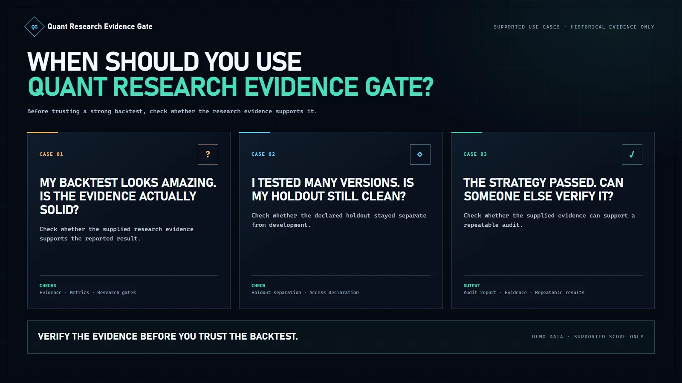The image size is (682, 383).
Task: Click the green 'QUANT RESEARCH EVIDENCE GATE?' heading line
Action: [231, 87]
